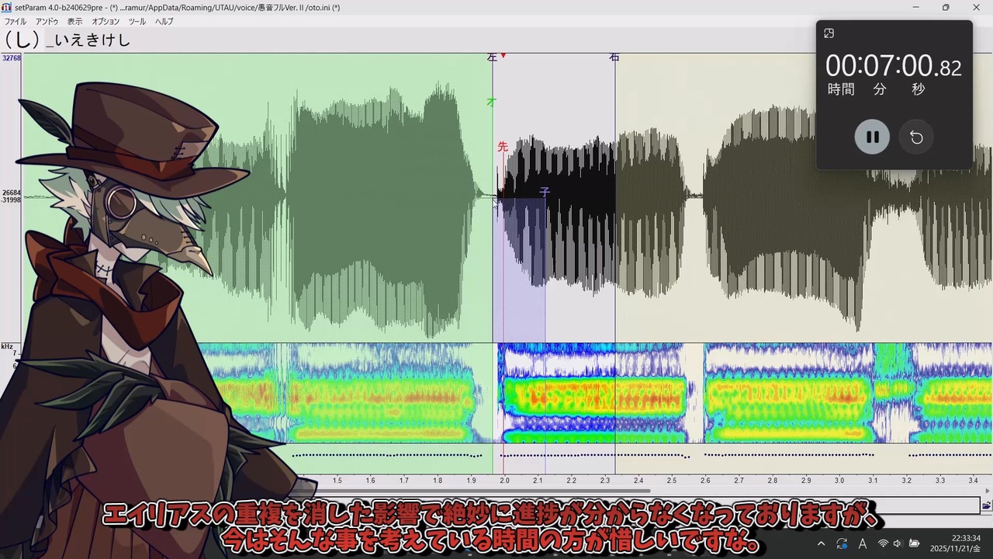Screen dimensions: 993x559
Task: Open the オプション menu
Action: point(106,22)
